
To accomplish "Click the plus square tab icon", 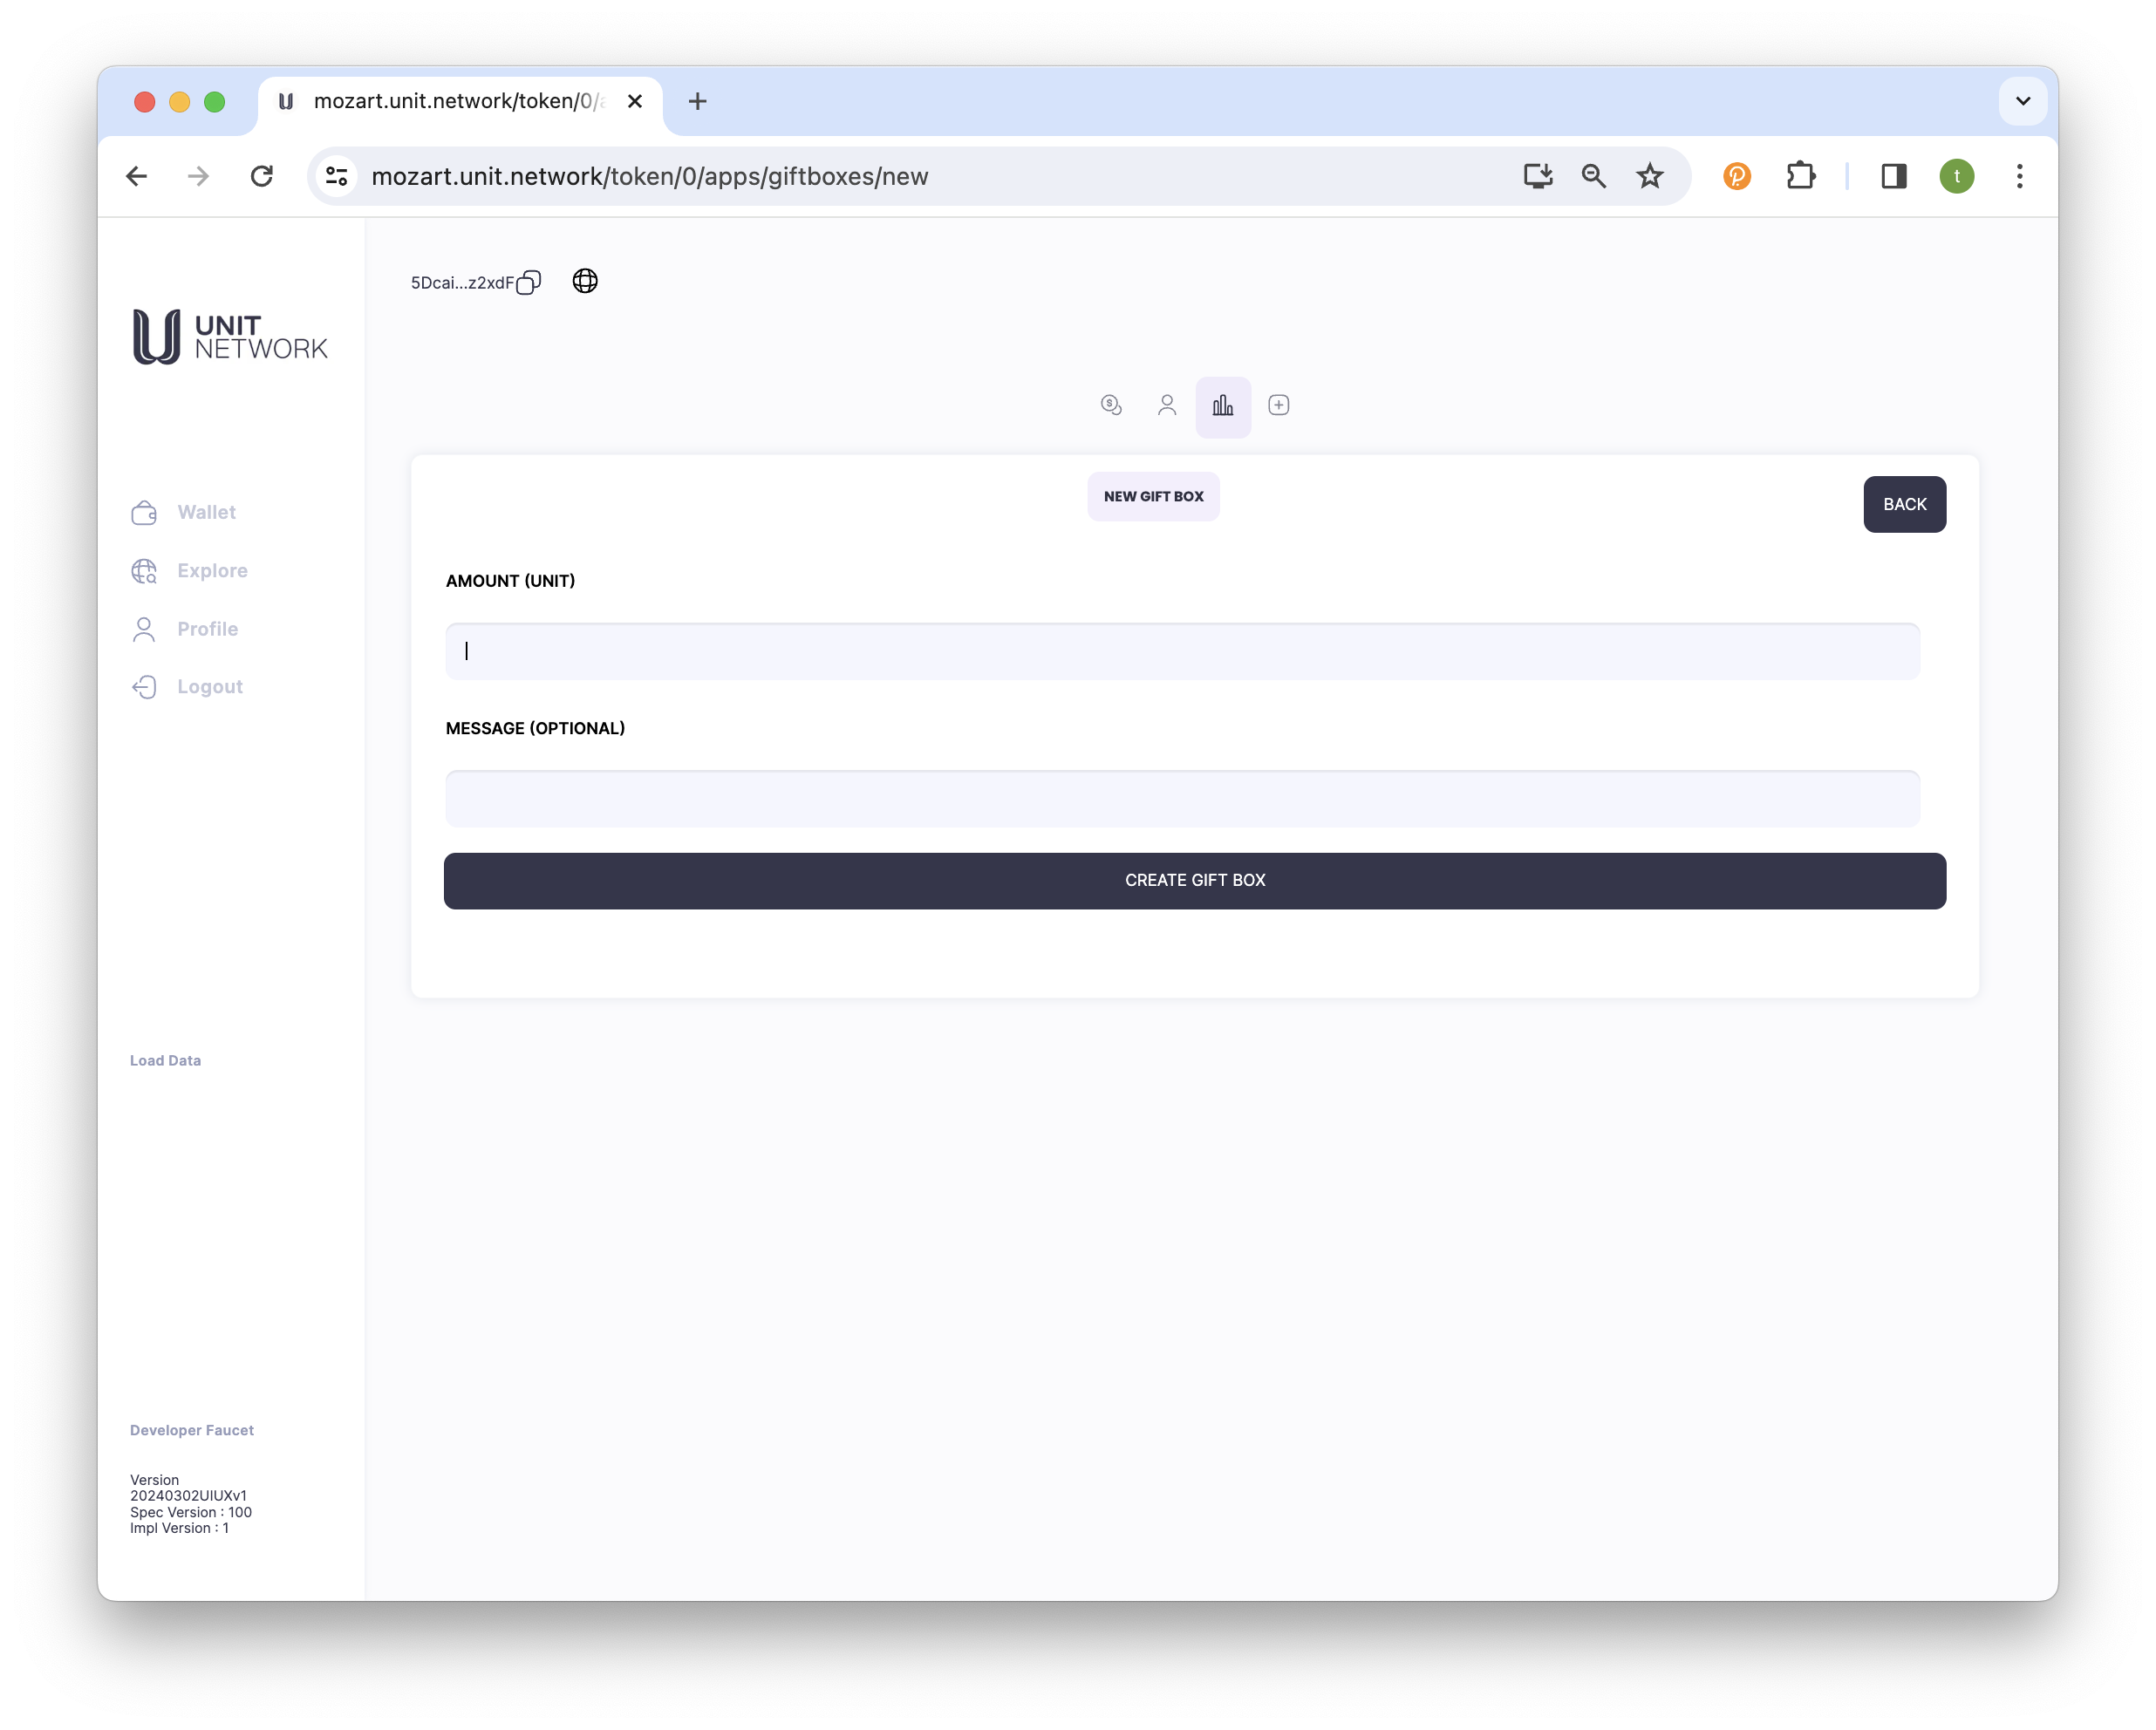I will coord(1278,405).
